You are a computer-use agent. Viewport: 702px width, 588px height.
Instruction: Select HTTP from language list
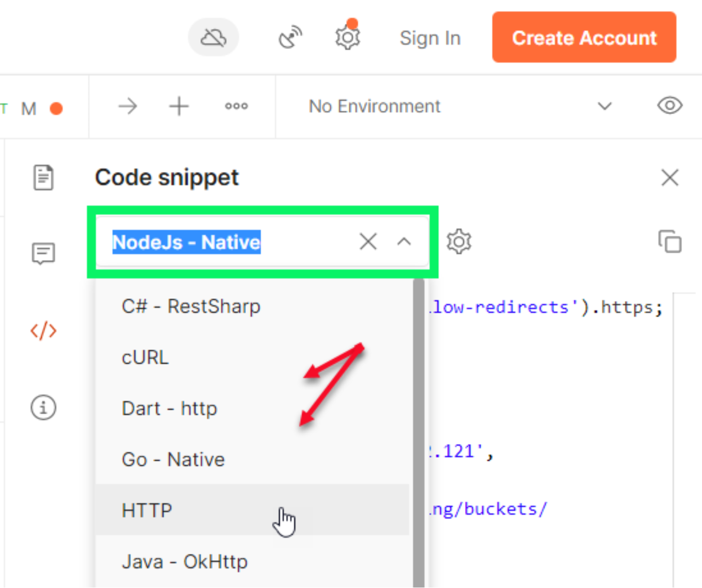253,510
